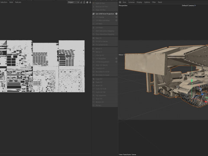This screenshot has width=208, height=156.
Task: Click the Clear UV Pins command icon
Action: click(94, 10)
